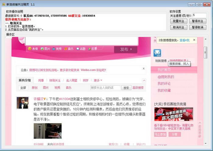Filter feed by 全部

pyautogui.click(x=23, y=88)
